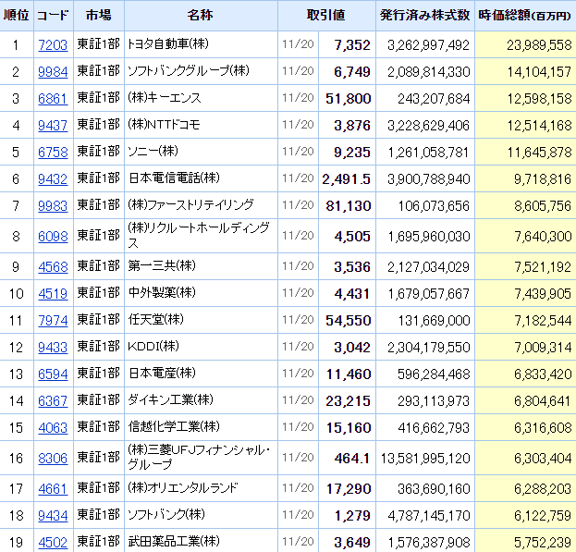Select the name 日本電産(株)
The height and width of the screenshot is (552, 576).
pos(162,373)
